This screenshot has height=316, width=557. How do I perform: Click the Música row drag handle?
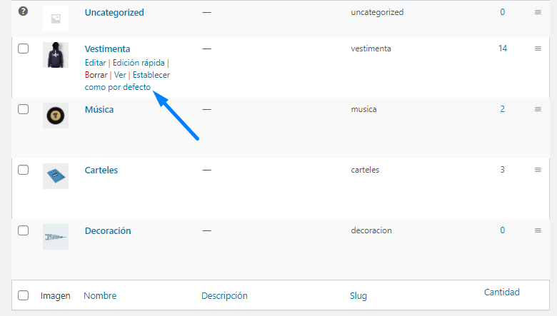538,109
